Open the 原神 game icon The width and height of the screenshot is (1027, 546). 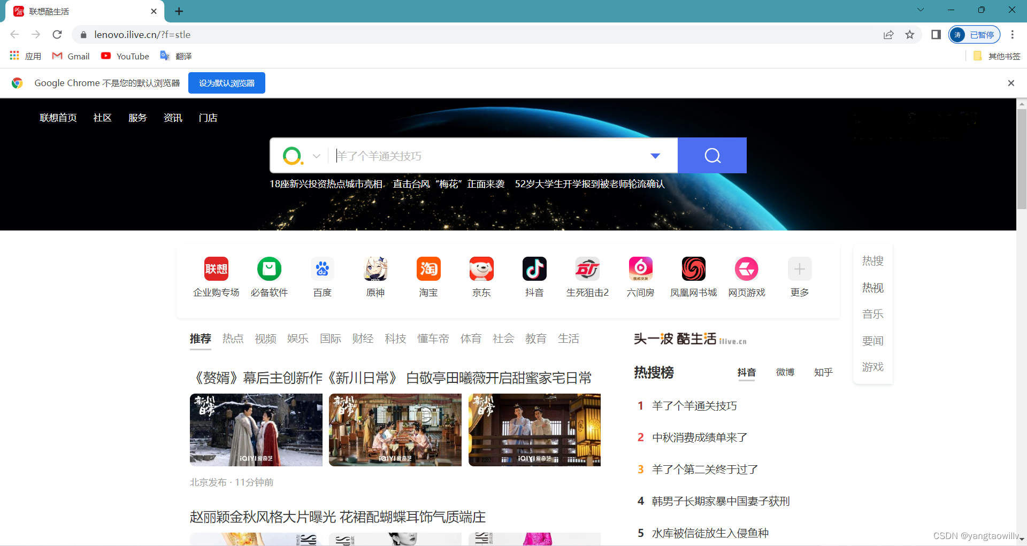click(x=375, y=268)
